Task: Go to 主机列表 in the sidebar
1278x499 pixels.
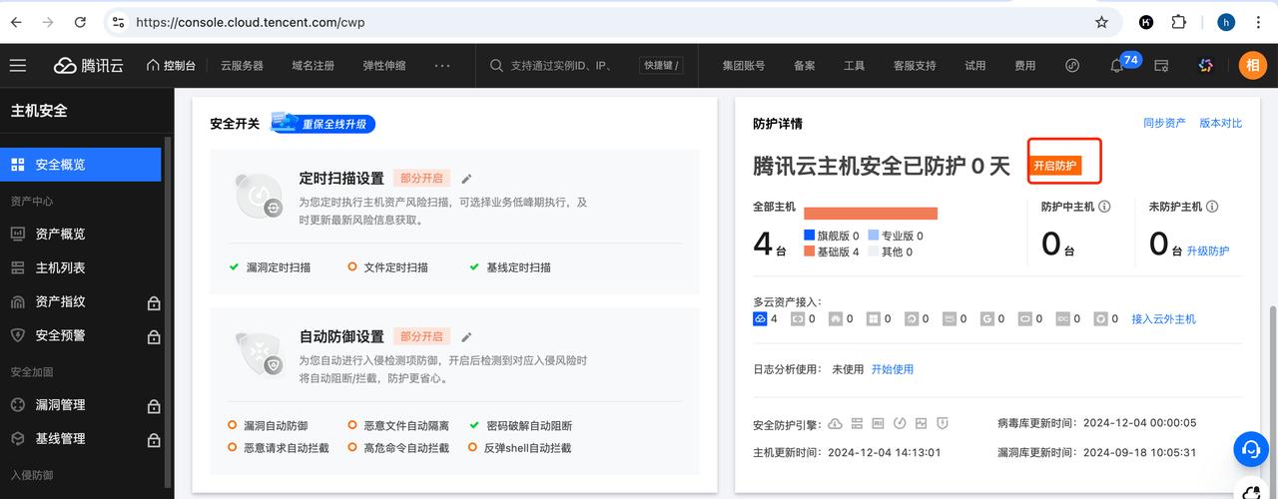Action: [x=60, y=267]
